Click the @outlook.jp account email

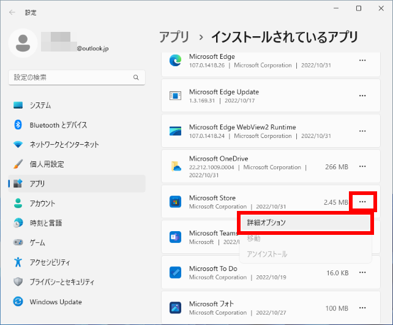92,48
